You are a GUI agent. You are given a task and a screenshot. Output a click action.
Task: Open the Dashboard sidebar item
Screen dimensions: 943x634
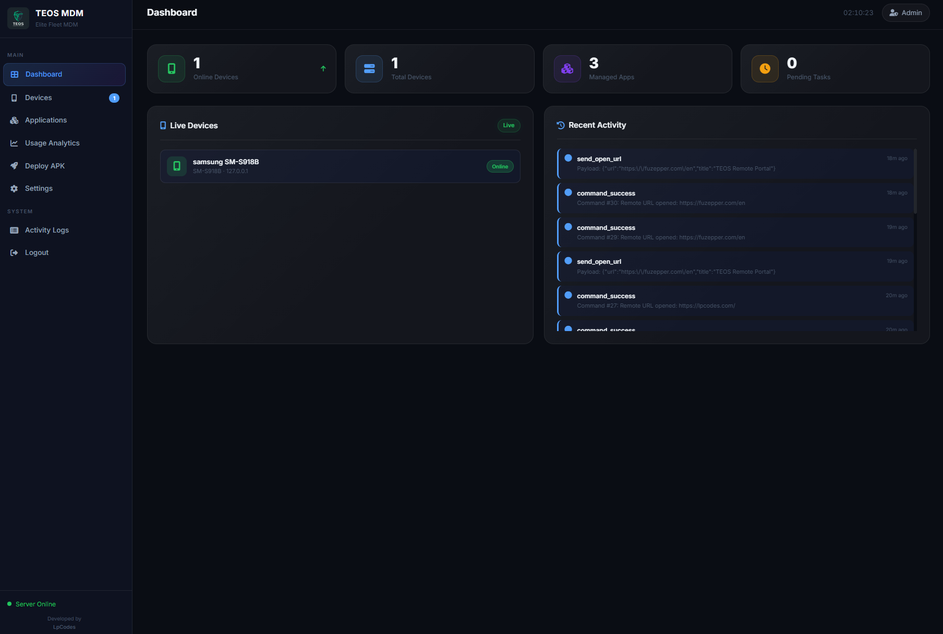click(x=64, y=75)
